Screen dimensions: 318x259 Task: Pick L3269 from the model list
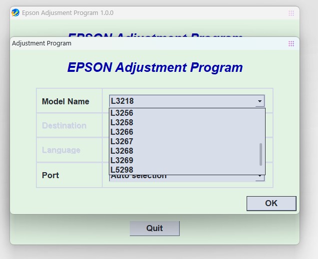pyautogui.click(x=187, y=161)
